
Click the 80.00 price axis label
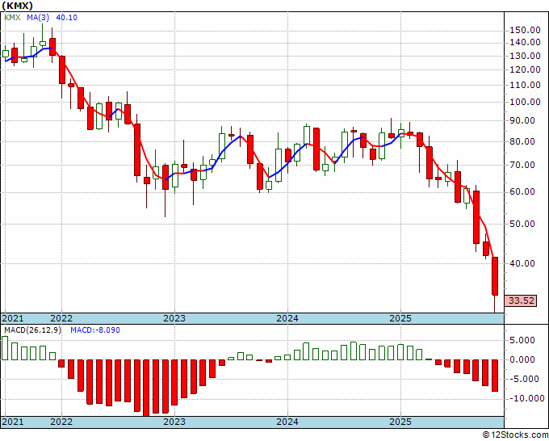[x=522, y=141]
